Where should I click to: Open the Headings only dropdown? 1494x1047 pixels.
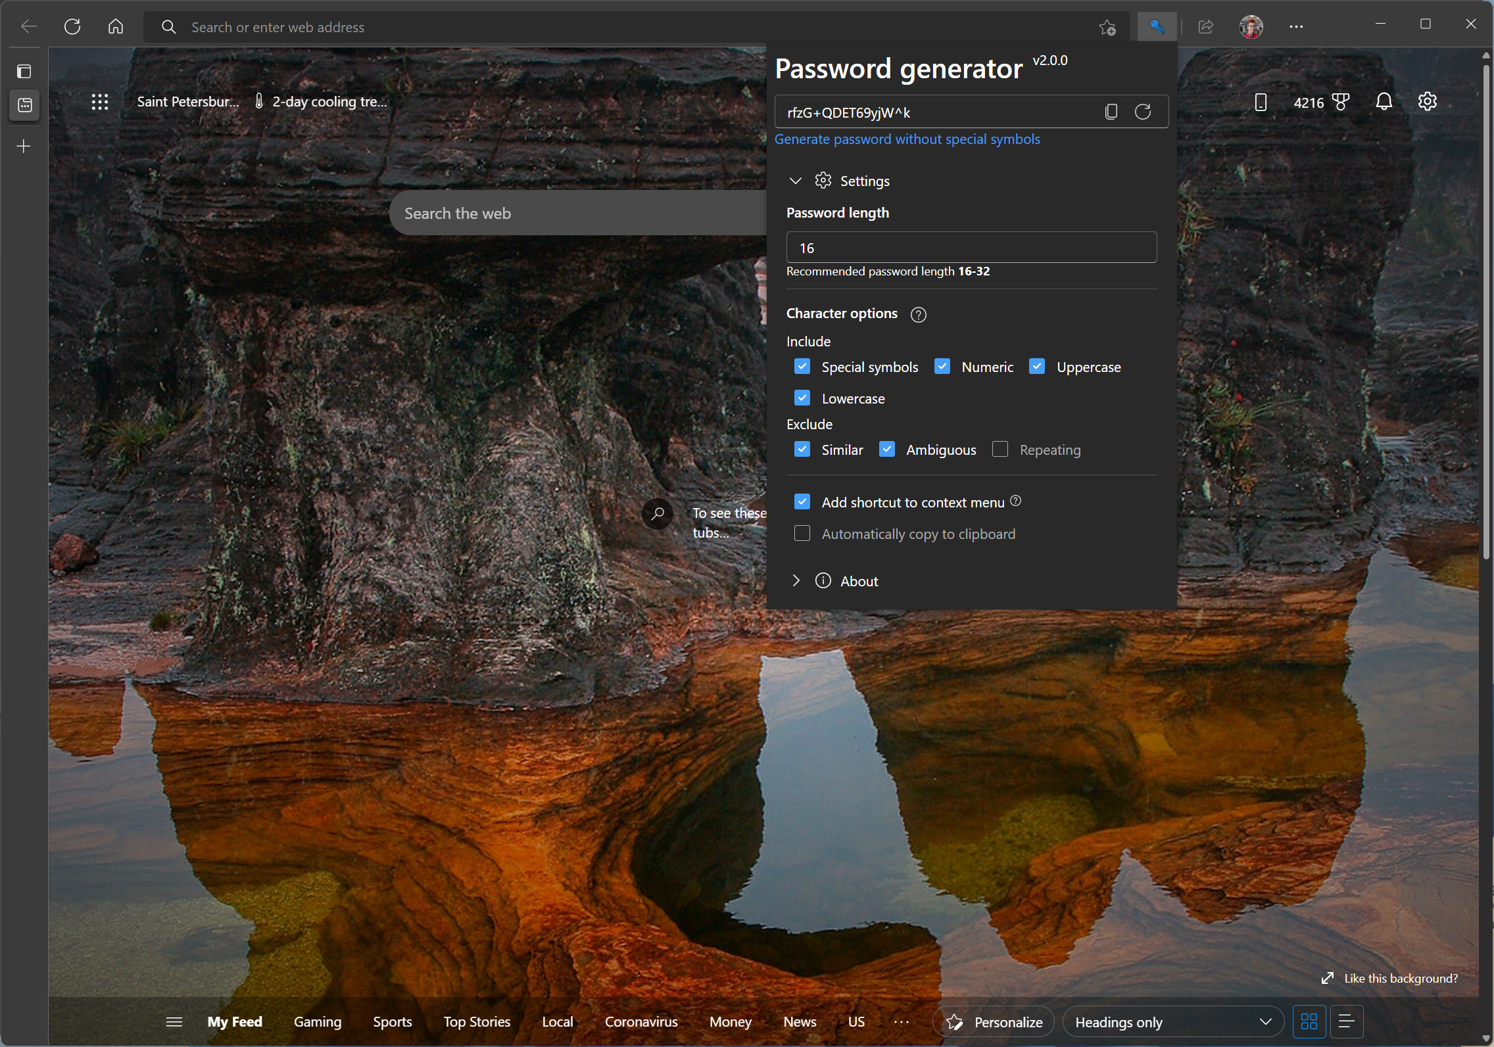[1172, 1021]
